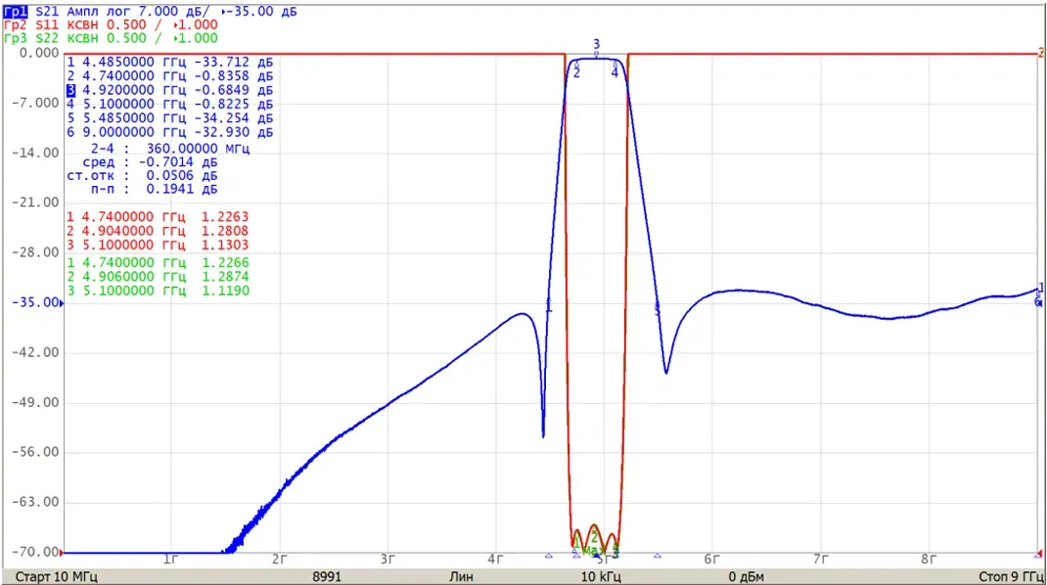1047x585 pixels.
Task: Click the 0.000 y-axis scale label
Action: click(x=39, y=53)
